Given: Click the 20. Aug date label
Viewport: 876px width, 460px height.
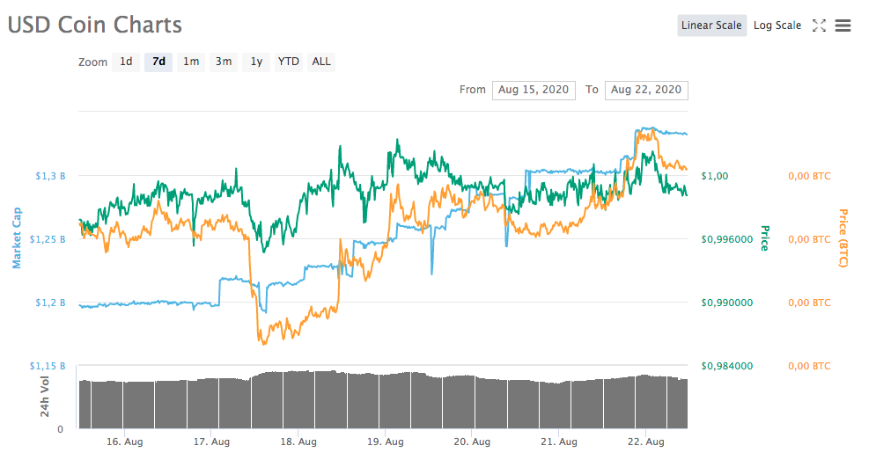Looking at the screenshot, I should [472, 442].
